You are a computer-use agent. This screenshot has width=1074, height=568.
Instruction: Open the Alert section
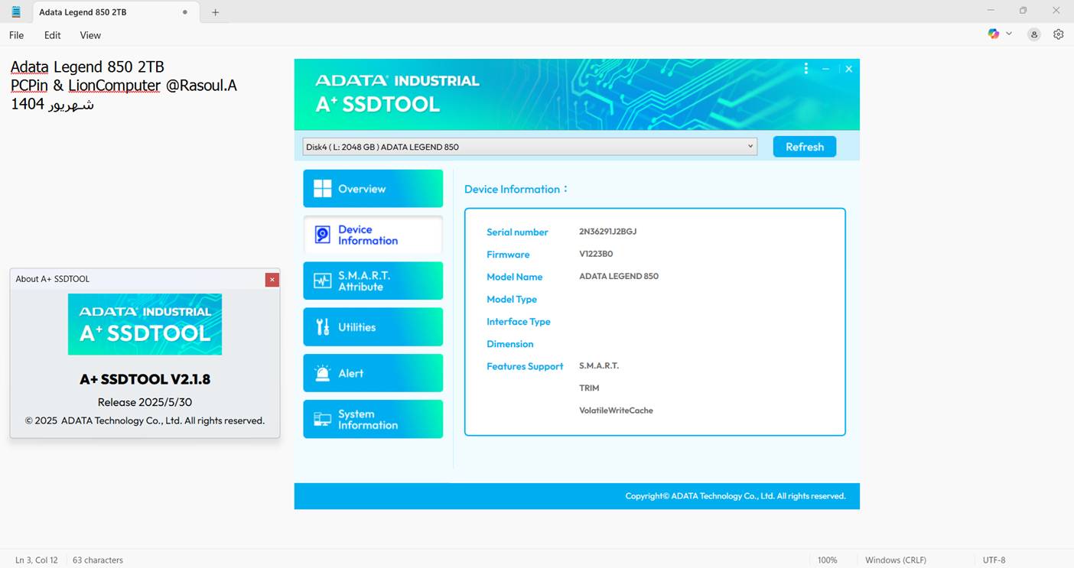(x=373, y=373)
